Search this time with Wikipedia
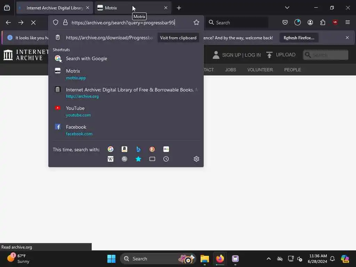 click(x=111, y=159)
